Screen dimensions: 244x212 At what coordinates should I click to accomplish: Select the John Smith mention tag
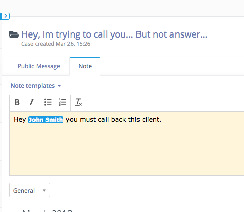point(46,120)
